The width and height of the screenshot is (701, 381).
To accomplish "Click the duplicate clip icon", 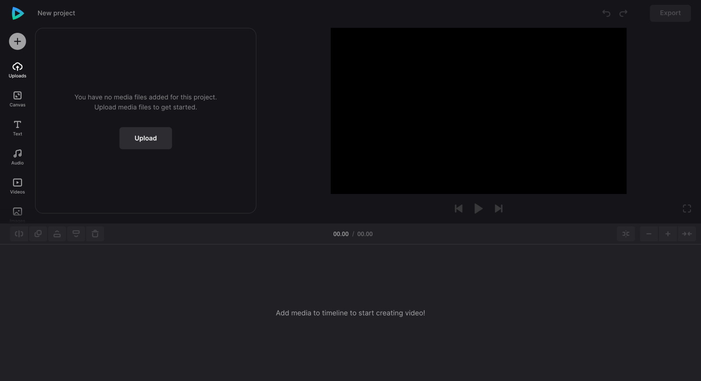I will (38, 234).
